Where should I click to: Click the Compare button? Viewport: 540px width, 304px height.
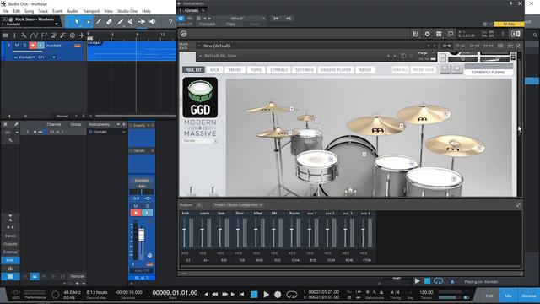point(207,24)
